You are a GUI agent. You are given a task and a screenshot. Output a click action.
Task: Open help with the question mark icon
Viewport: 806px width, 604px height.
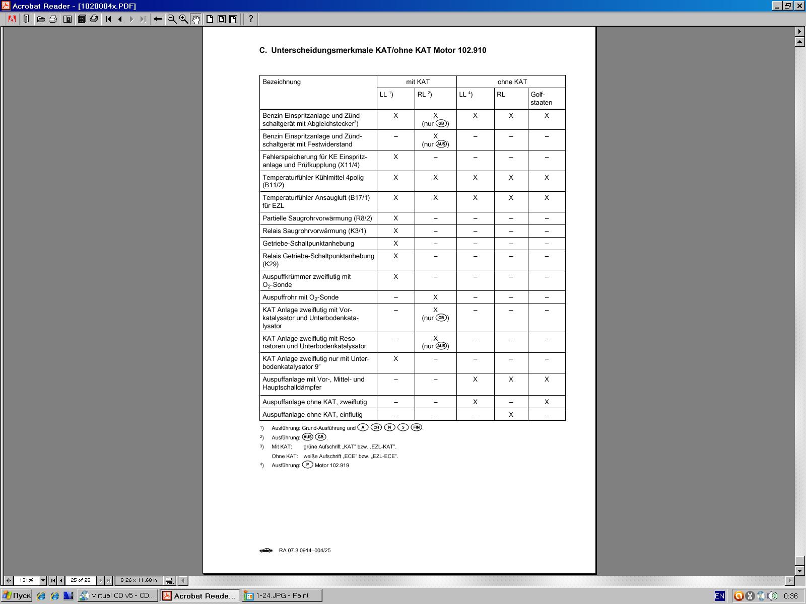(250, 19)
